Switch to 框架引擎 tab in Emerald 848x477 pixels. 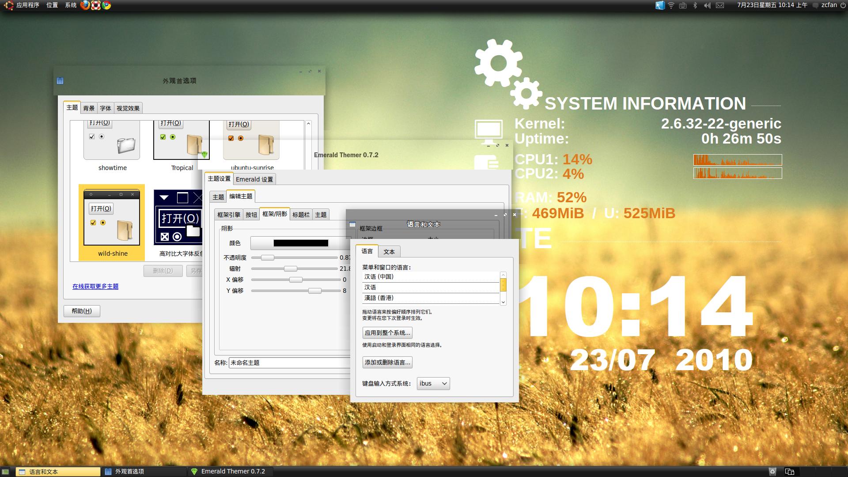(229, 215)
